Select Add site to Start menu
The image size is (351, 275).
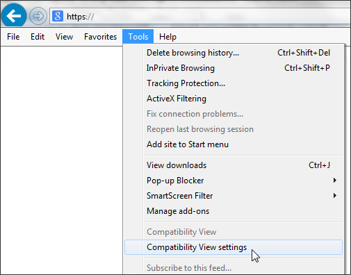234,144
